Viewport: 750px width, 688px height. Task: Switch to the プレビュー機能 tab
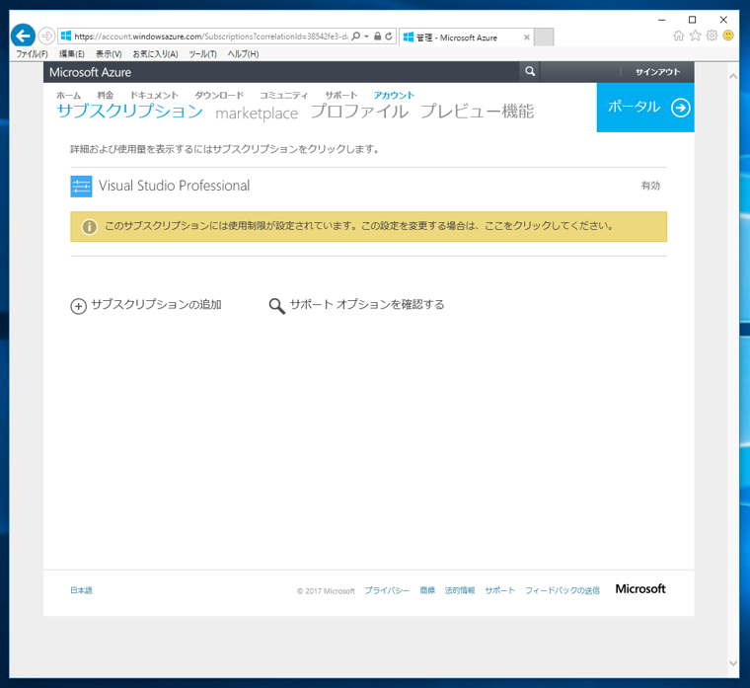477,111
